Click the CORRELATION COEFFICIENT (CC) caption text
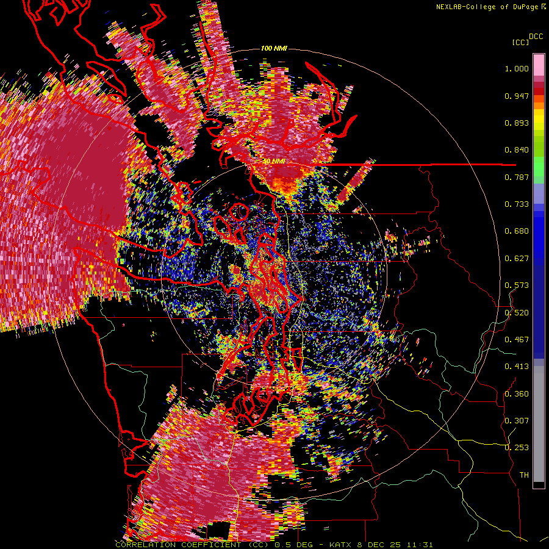549x549 pixels. click(192, 545)
